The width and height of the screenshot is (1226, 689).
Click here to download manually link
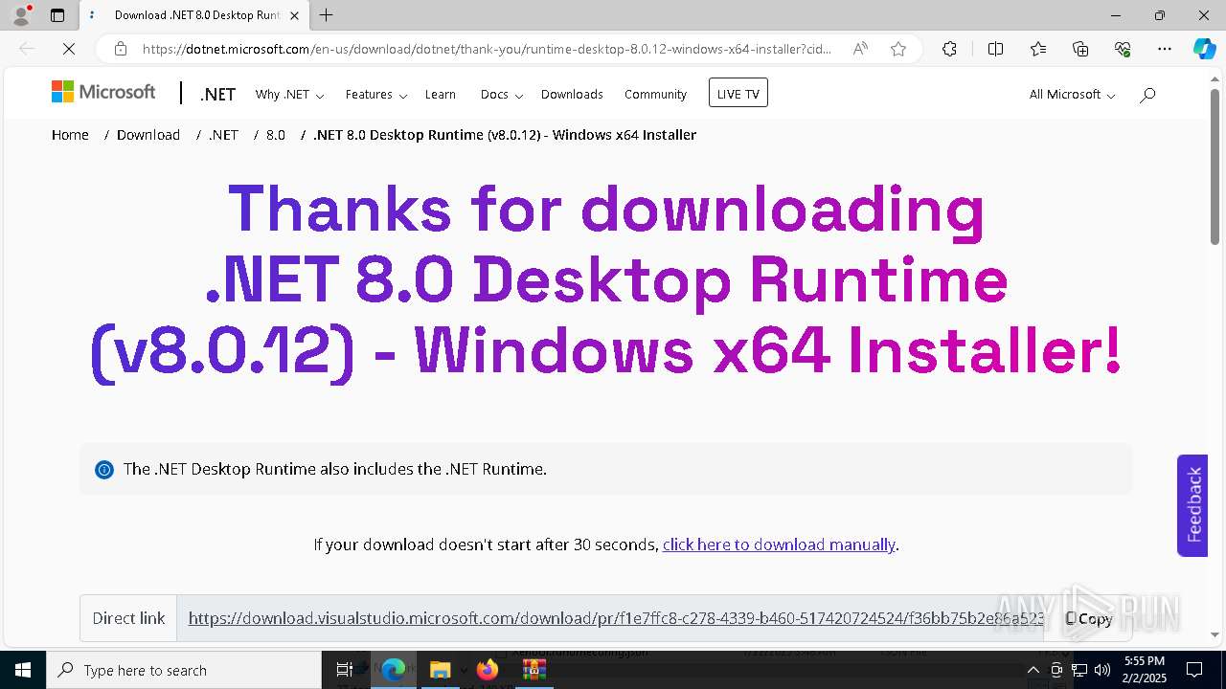779,545
